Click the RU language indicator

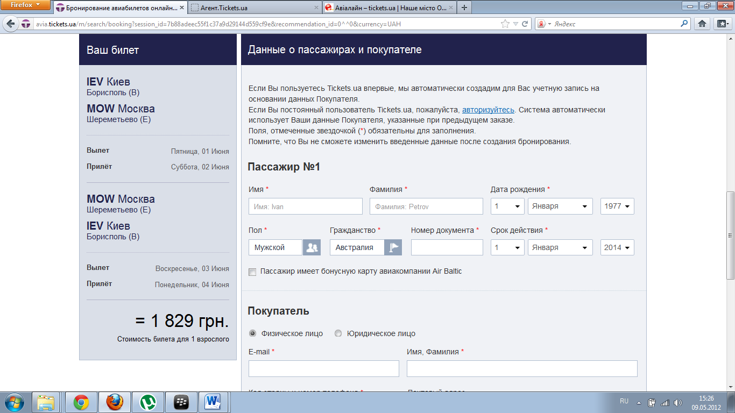[624, 402]
